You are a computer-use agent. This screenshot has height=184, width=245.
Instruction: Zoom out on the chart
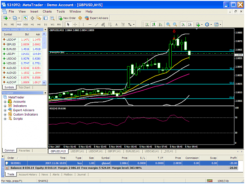175,25
